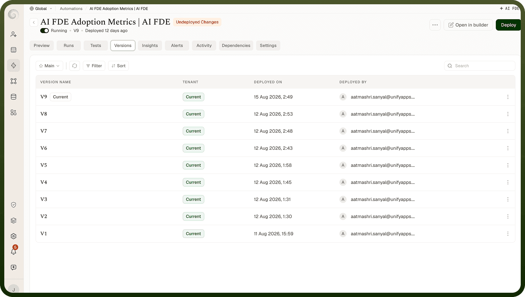The image size is (525, 297).
Task: Go to Automations breadcrumb link
Action: click(x=71, y=9)
